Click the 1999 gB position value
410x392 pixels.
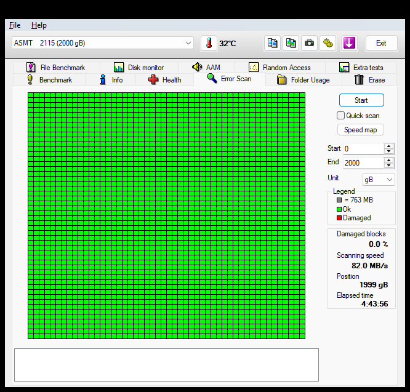pyautogui.click(x=374, y=284)
